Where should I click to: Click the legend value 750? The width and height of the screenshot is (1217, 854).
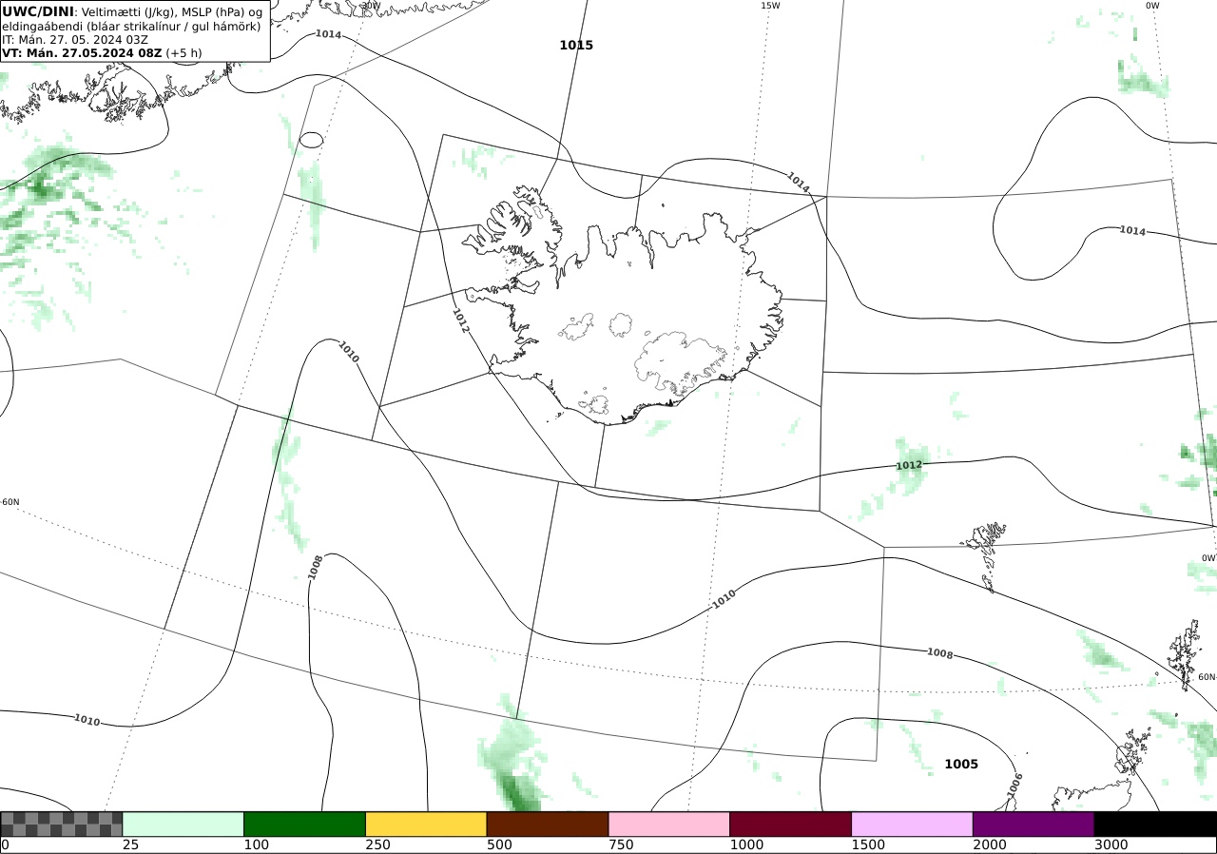(621, 844)
